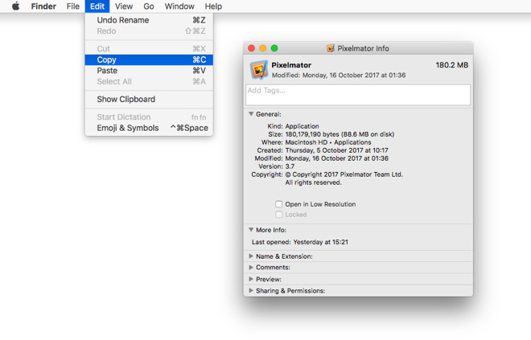
Task: Open the Window menu
Action: click(x=179, y=6)
